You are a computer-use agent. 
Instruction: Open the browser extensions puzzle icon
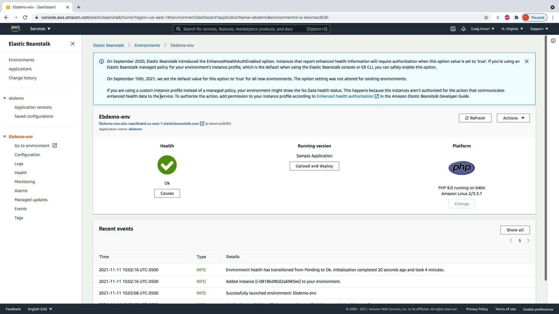[516, 17]
